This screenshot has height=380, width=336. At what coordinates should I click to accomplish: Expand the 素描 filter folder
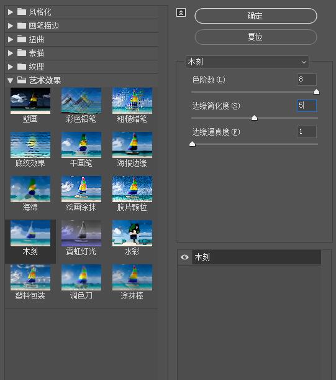[10, 53]
